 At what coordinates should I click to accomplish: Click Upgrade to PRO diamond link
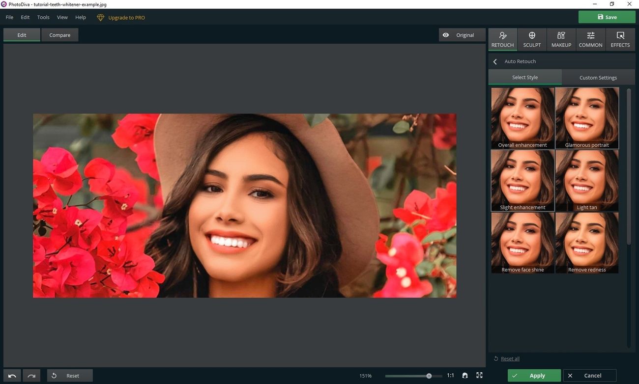point(121,18)
